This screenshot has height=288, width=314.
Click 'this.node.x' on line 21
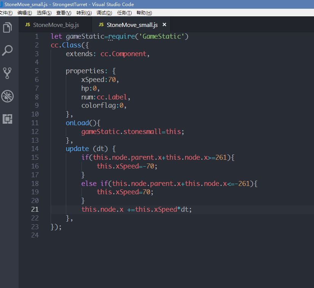(102, 209)
